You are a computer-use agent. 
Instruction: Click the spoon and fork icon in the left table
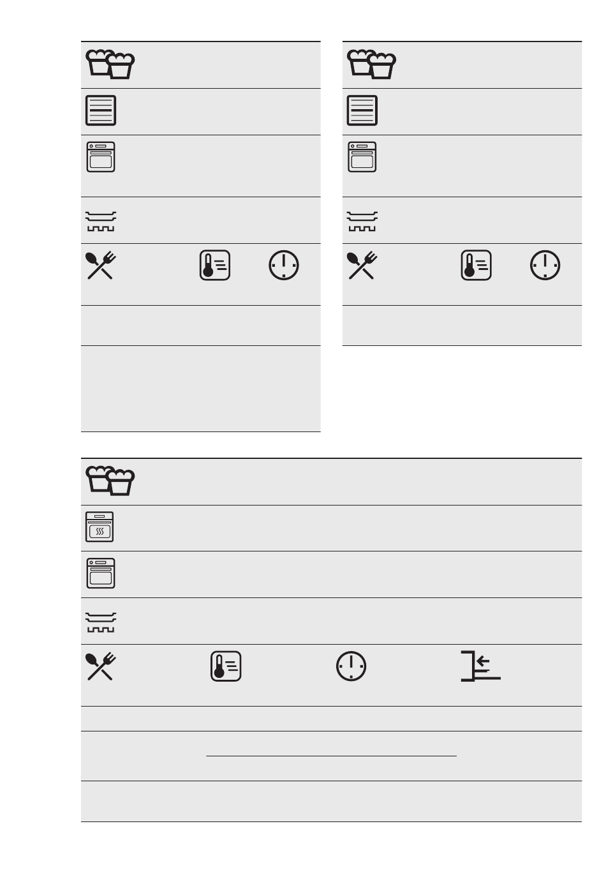click(x=100, y=266)
